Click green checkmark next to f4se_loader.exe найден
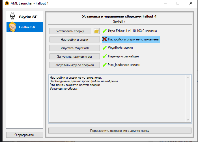198x142 pixels. click(105, 65)
